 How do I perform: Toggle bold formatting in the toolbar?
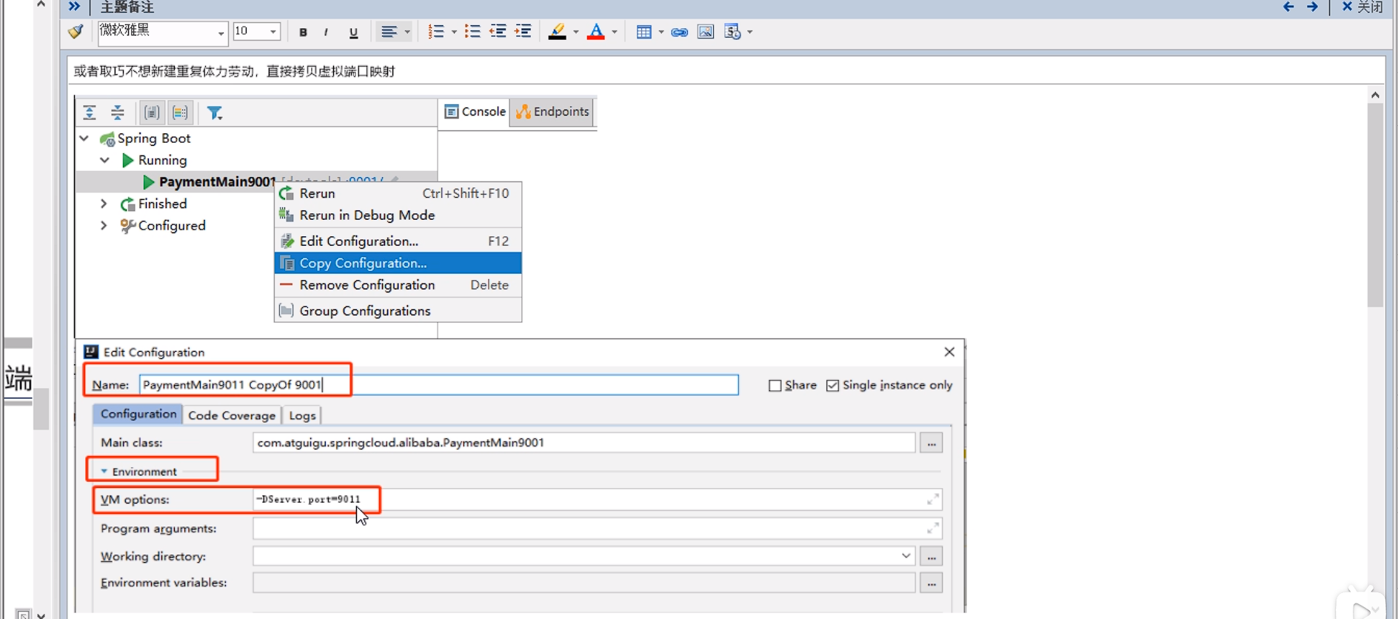pyautogui.click(x=303, y=32)
